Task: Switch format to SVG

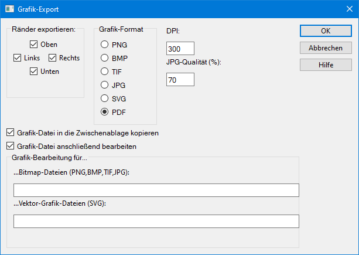Action: [x=105, y=98]
